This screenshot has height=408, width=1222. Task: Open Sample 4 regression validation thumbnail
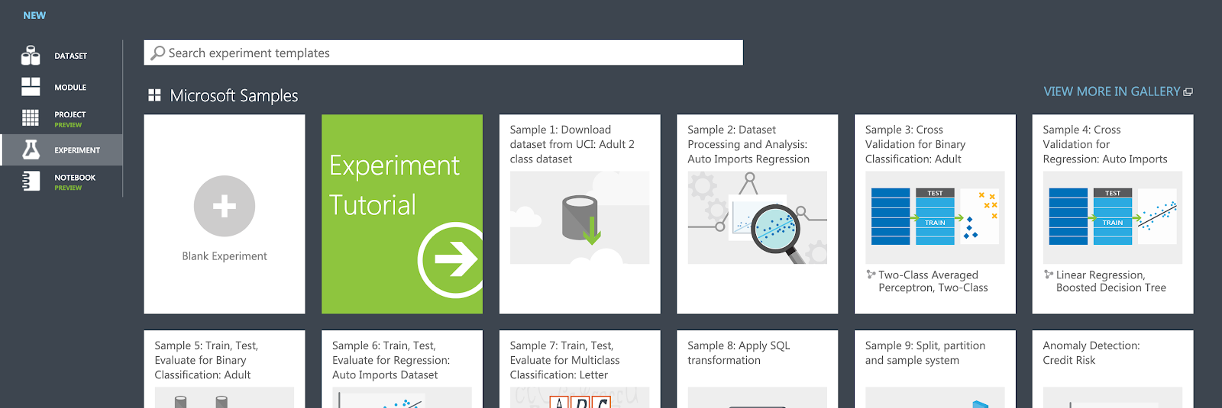click(1113, 218)
